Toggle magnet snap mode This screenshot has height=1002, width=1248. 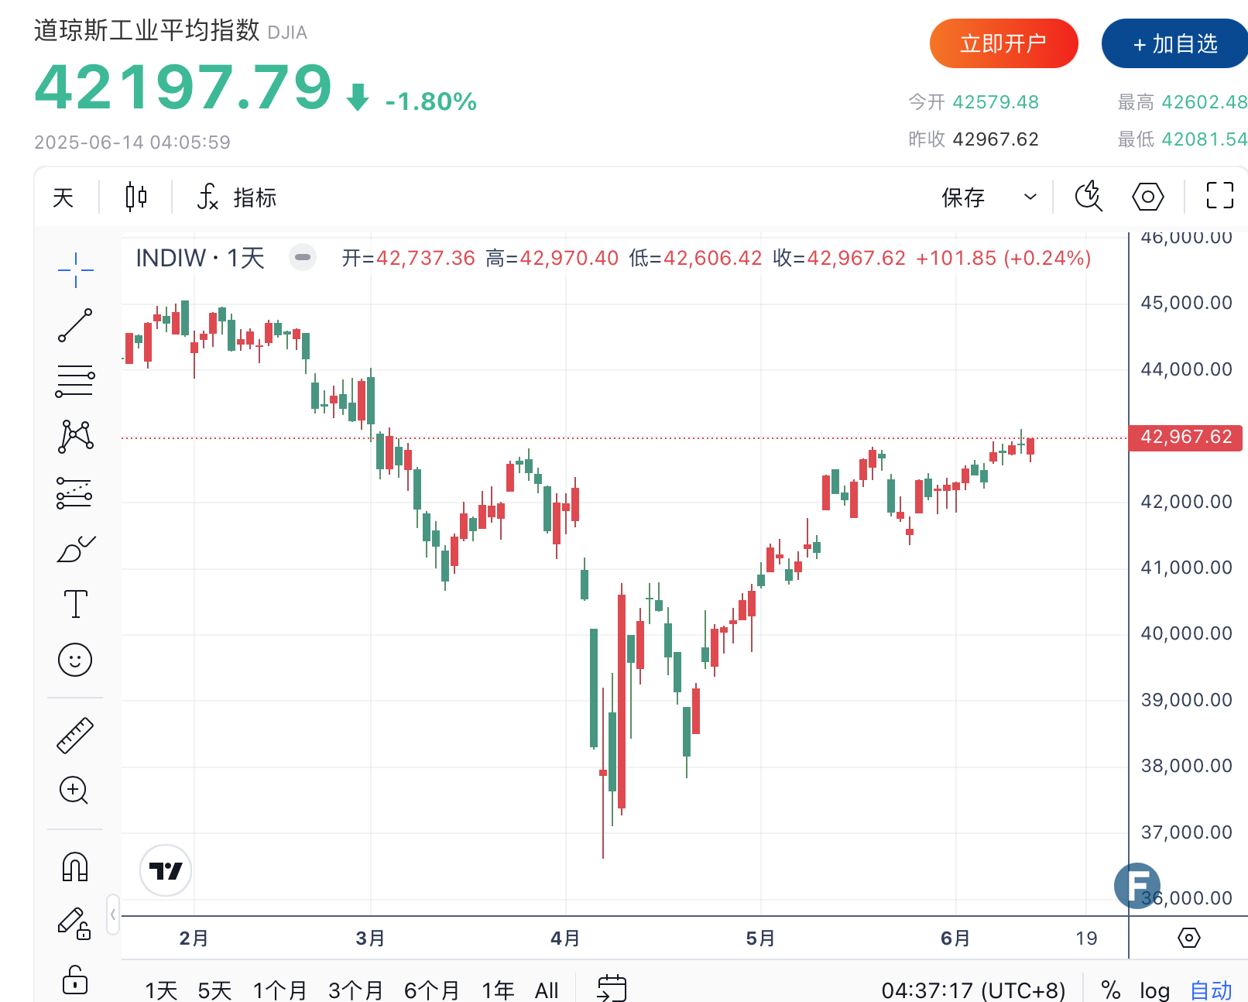75,866
